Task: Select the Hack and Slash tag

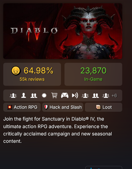Action: pos(63,107)
